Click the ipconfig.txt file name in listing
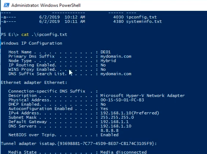Viewport: 207px width, 154px height. tap(141, 17)
